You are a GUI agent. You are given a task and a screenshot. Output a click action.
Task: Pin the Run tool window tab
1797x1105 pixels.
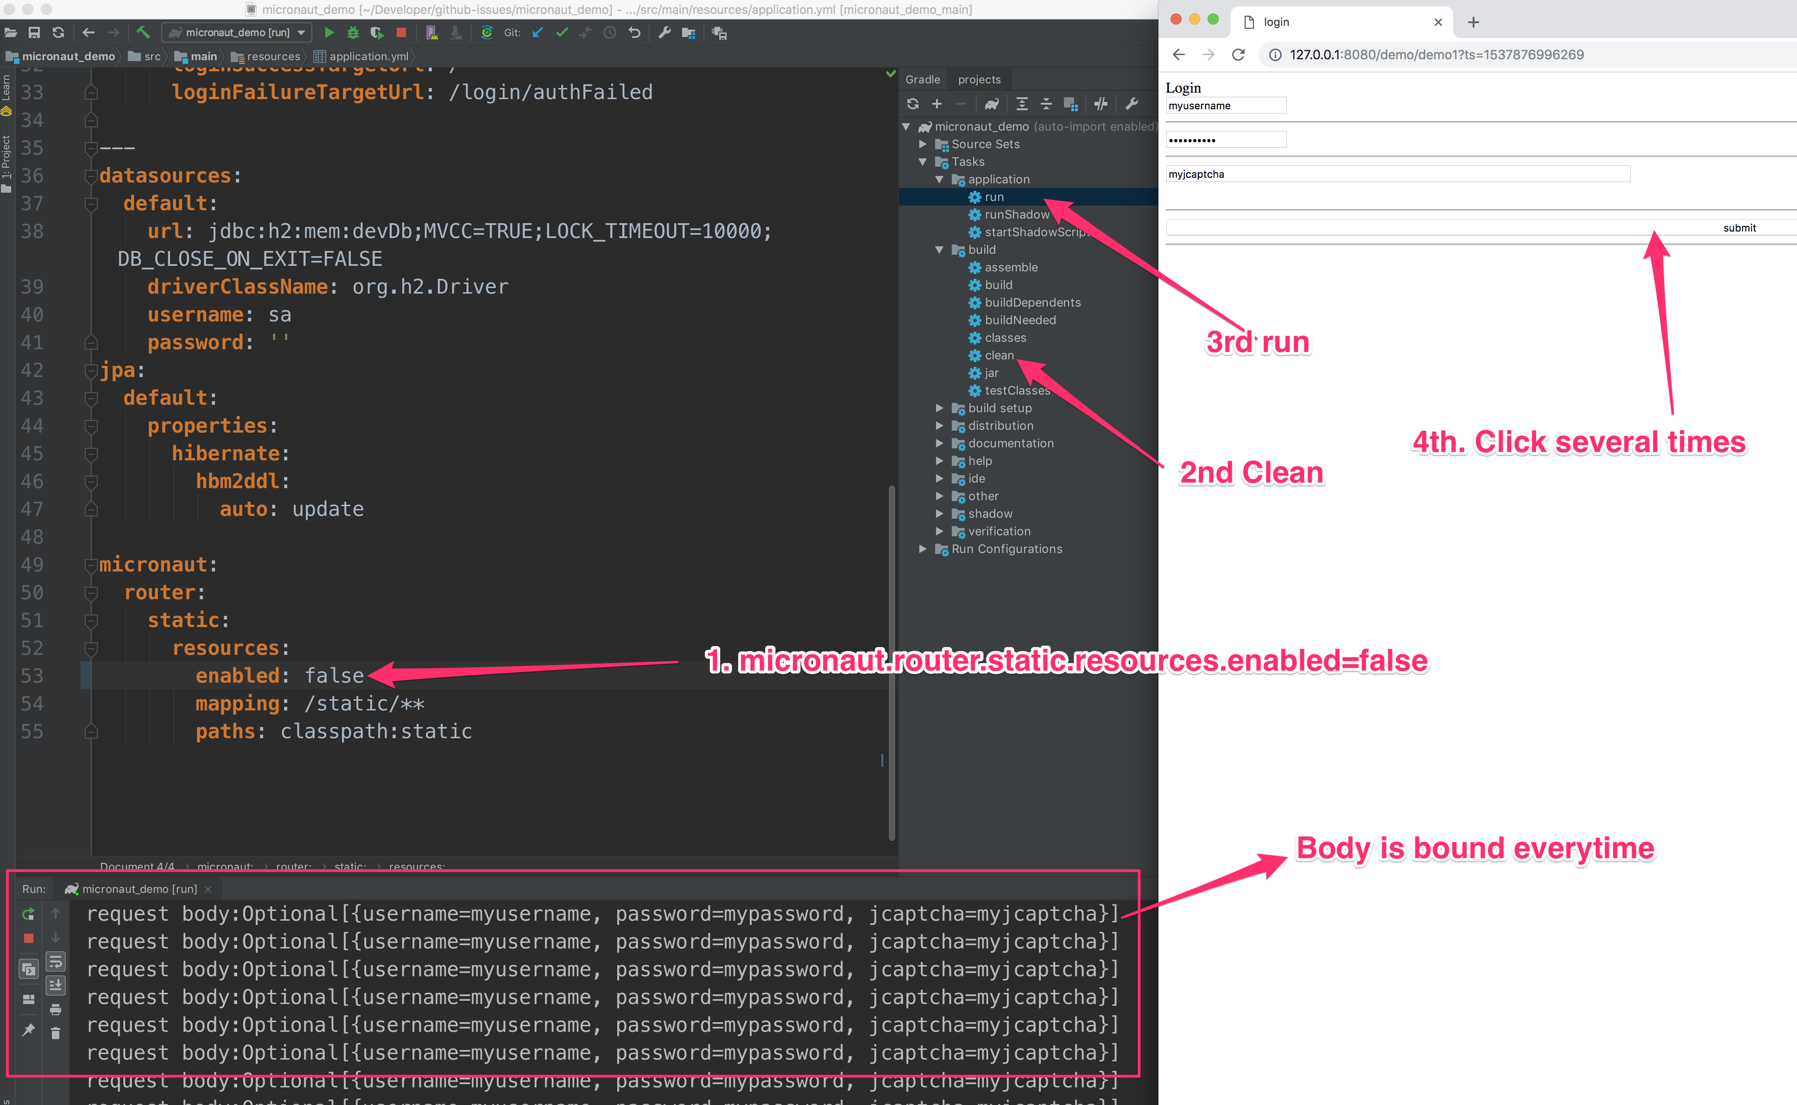29,1030
